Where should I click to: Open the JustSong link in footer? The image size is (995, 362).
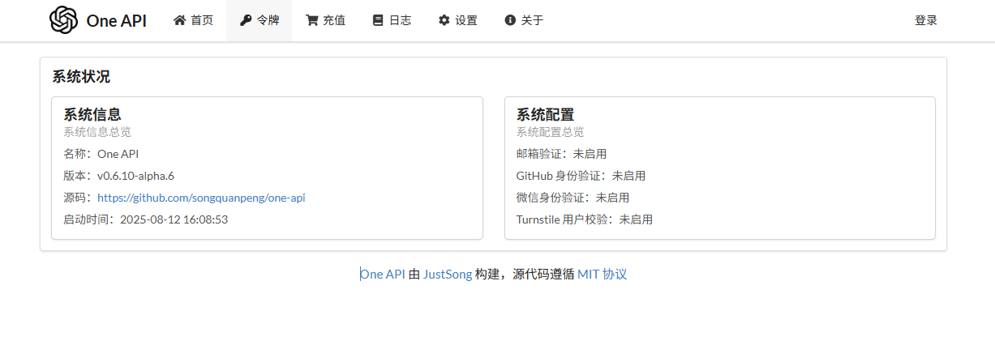(x=448, y=274)
